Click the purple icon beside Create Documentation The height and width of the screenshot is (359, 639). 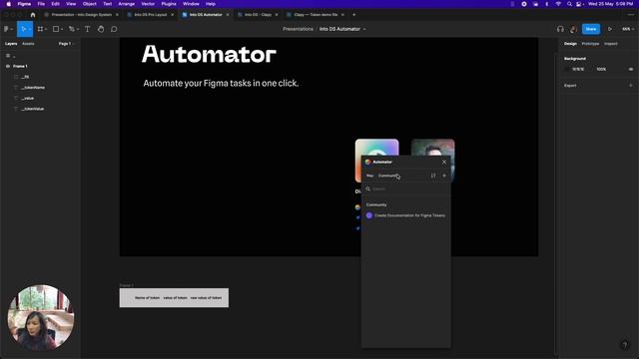point(369,215)
